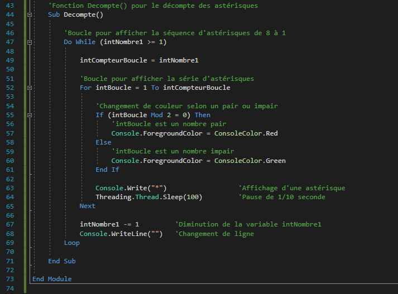Collapse the Do While loop block

[30, 42]
